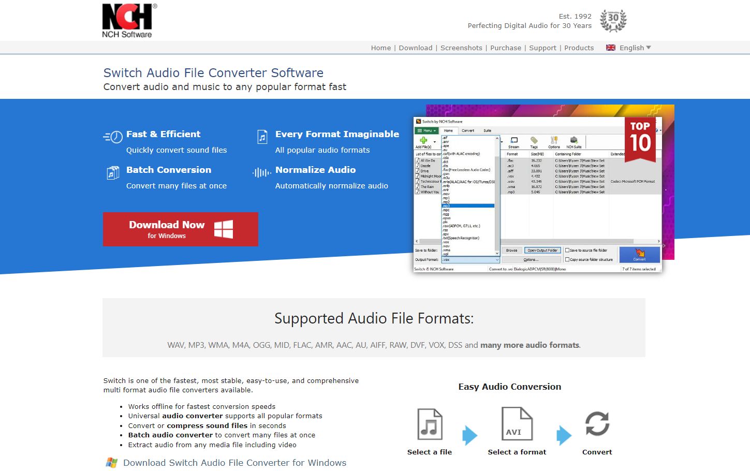
Task: Open Download in site navigation
Action: (416, 48)
